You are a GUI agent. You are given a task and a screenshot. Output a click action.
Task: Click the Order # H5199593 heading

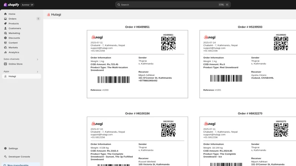tap(250, 27)
